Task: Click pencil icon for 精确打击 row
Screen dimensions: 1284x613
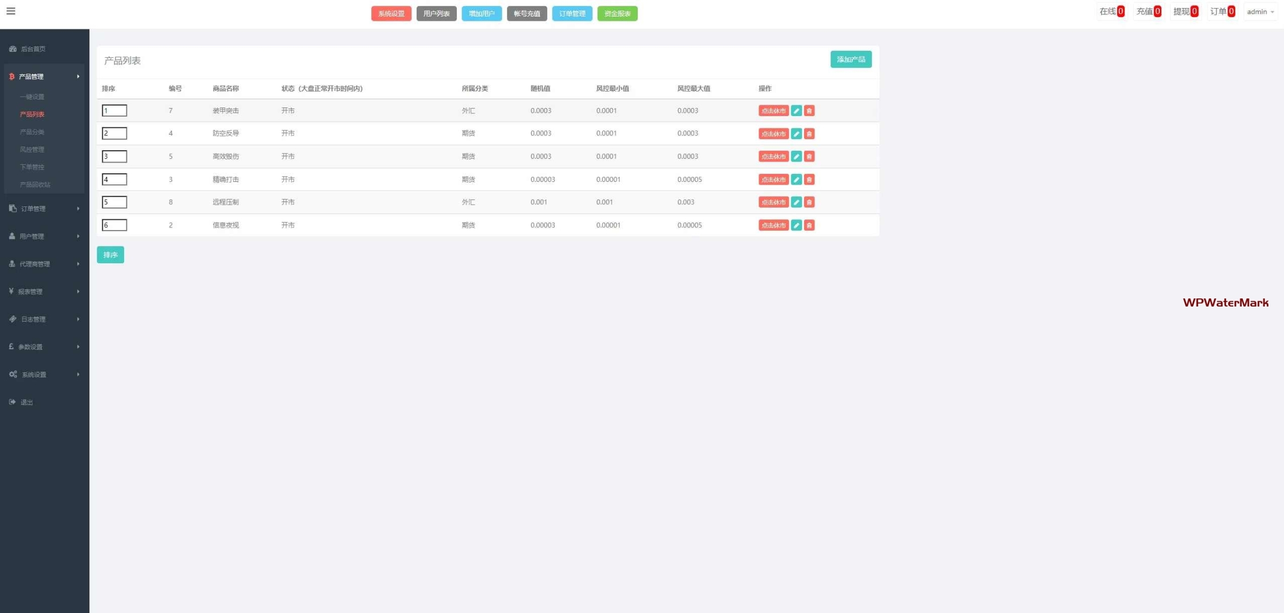Action: coord(796,180)
